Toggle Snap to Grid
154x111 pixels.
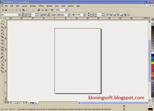click(x=108, y=15)
